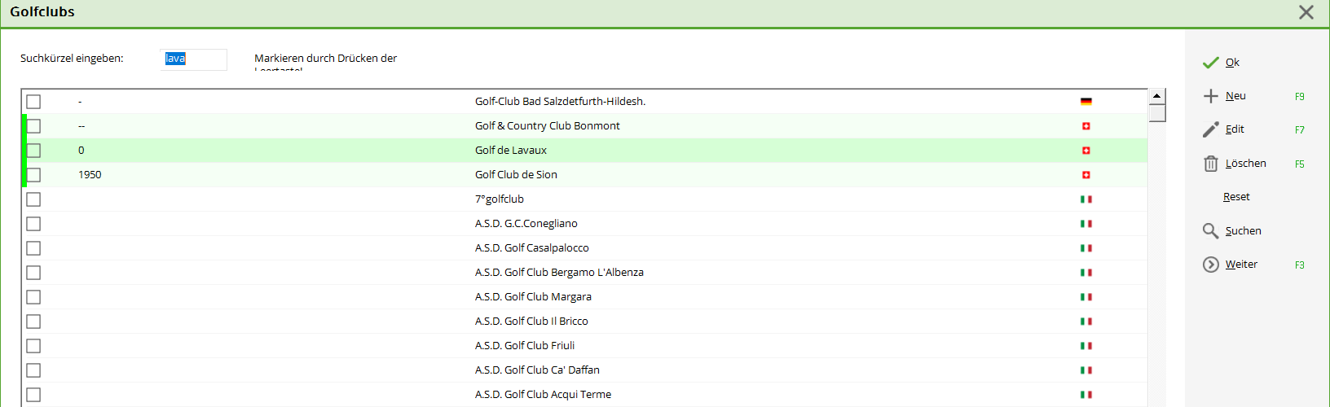Screen dimensions: 1330x407
Task: Click the Weiter label
Action: tap(1241, 265)
